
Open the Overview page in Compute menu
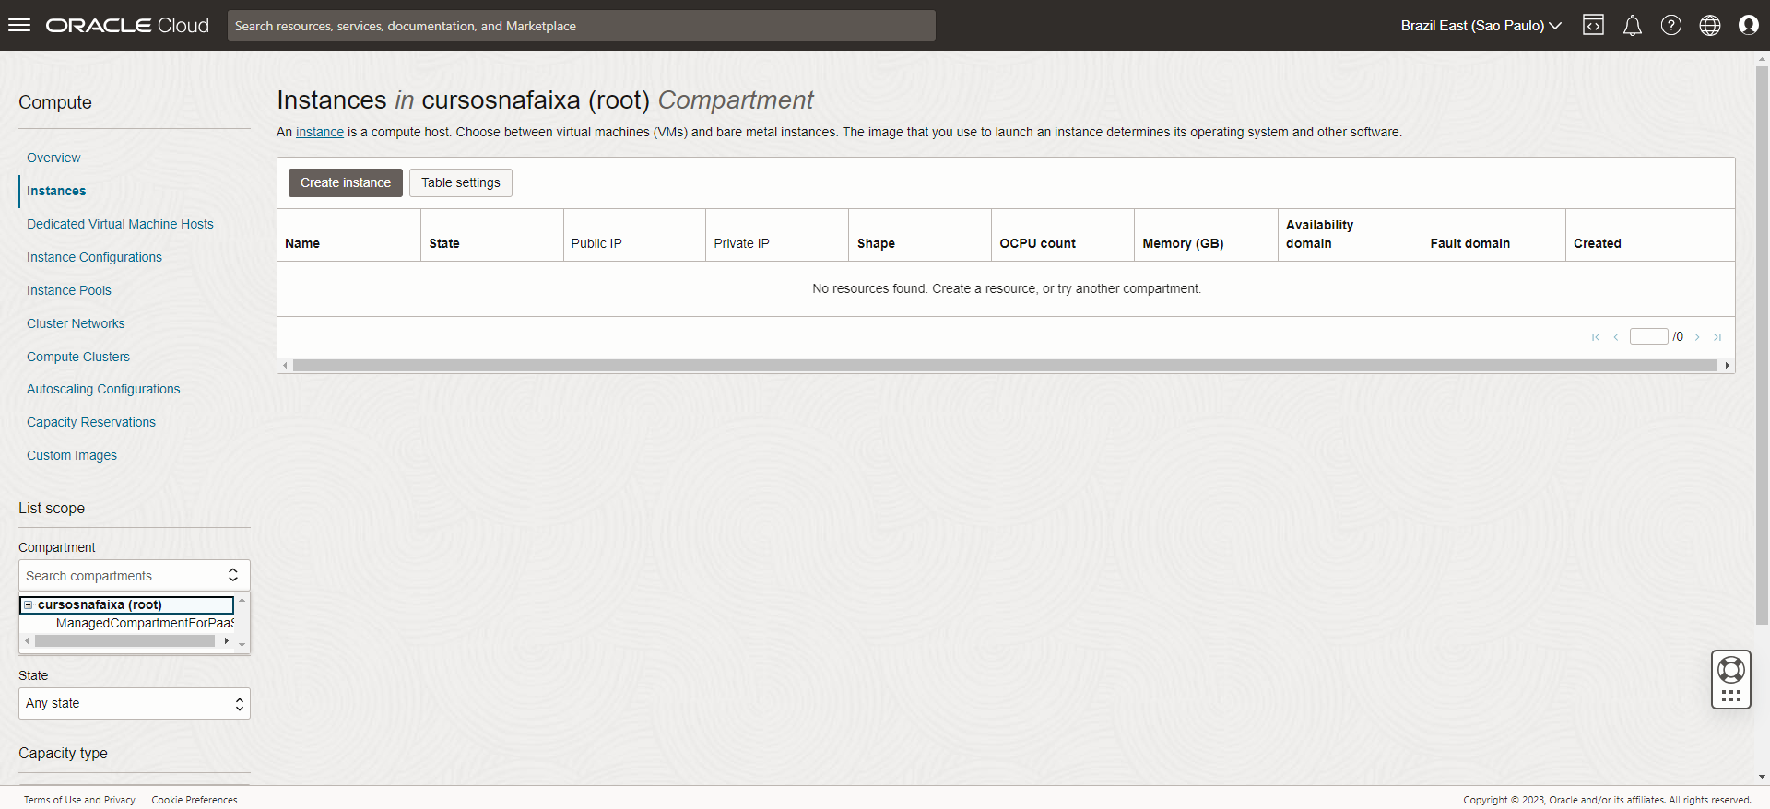[x=53, y=158]
